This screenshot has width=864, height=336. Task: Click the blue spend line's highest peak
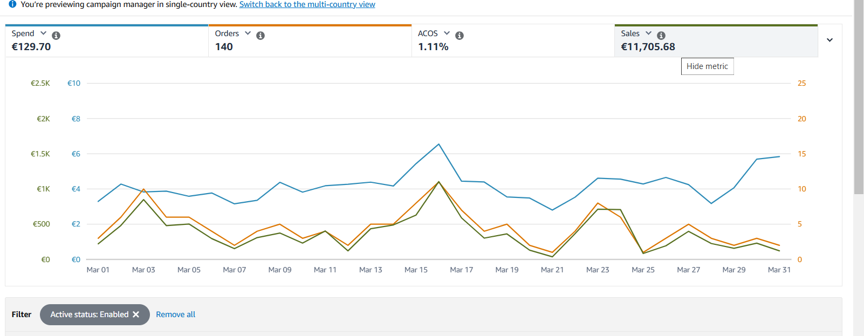(438, 144)
